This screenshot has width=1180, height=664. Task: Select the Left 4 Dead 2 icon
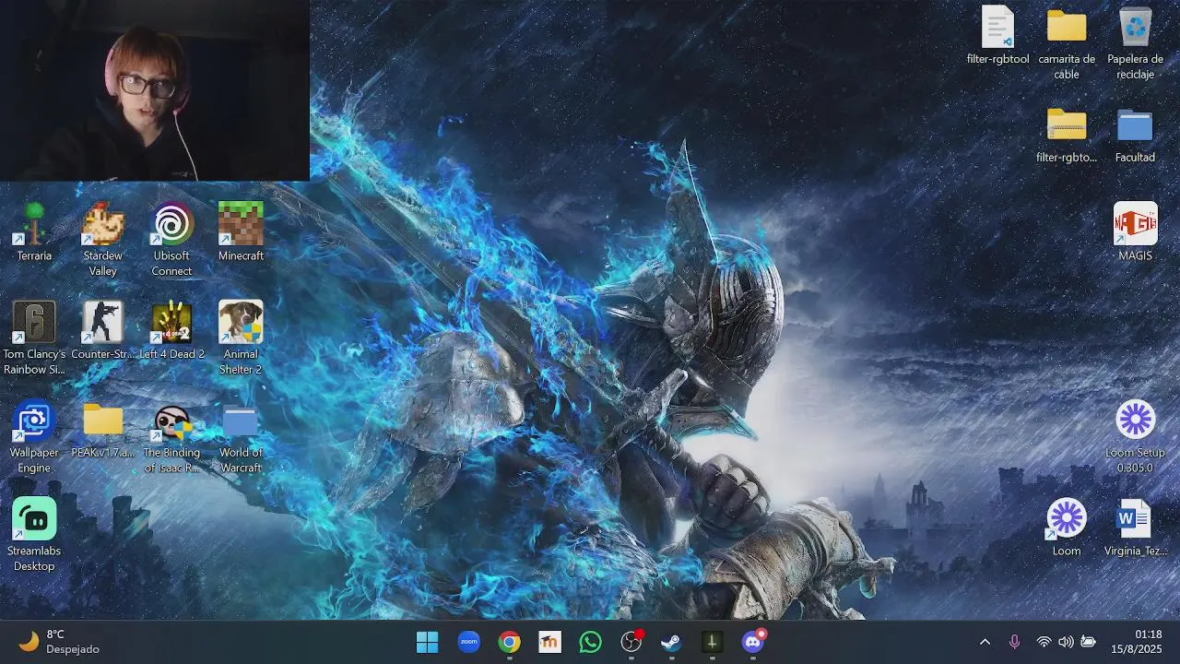coord(171,330)
